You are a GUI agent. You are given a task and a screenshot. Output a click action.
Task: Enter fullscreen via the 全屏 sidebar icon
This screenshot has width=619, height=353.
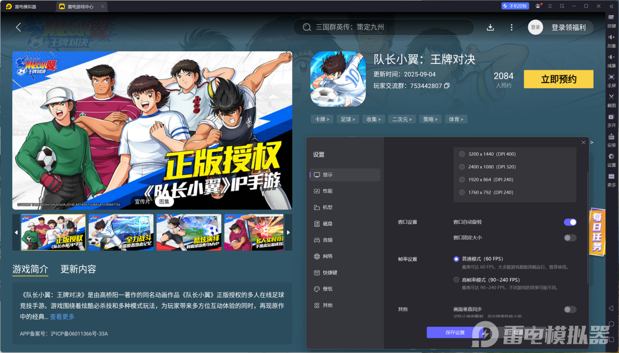coord(611,80)
